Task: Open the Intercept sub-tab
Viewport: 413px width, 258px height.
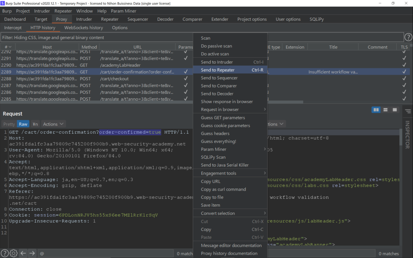Action: tap(13, 28)
